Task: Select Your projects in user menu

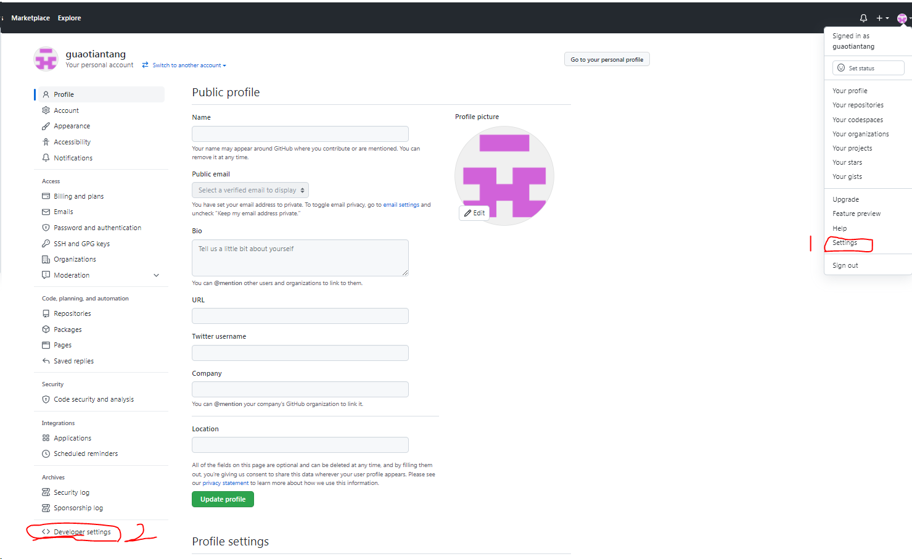Action: pyautogui.click(x=852, y=148)
